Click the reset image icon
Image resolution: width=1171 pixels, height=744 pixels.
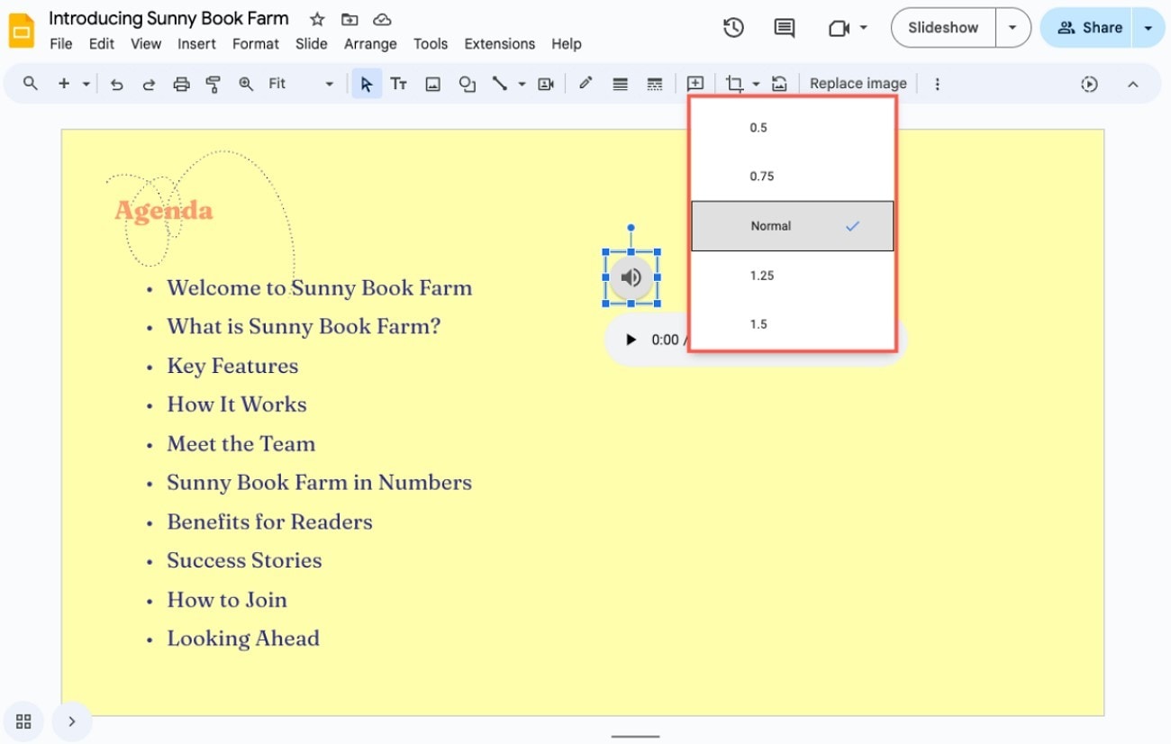pyautogui.click(x=779, y=84)
